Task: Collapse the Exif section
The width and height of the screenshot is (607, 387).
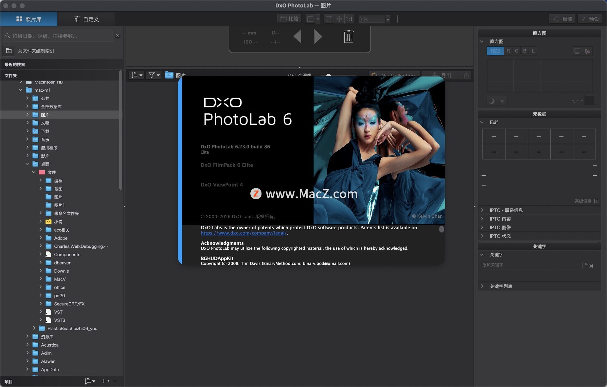Action: tap(481, 122)
